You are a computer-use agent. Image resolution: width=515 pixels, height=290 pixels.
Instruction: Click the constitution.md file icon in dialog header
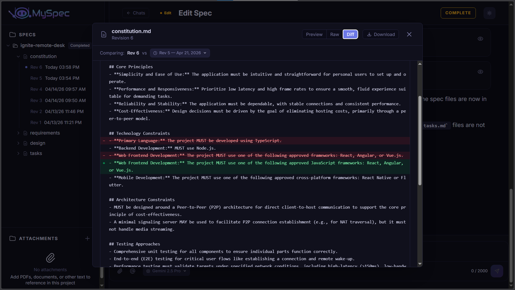coord(103,34)
